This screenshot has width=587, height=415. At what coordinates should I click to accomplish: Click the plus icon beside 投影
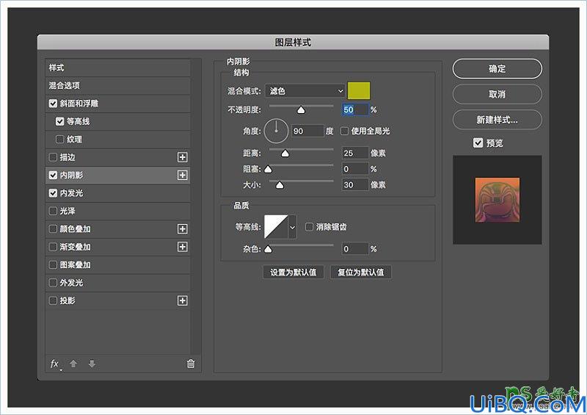[182, 300]
